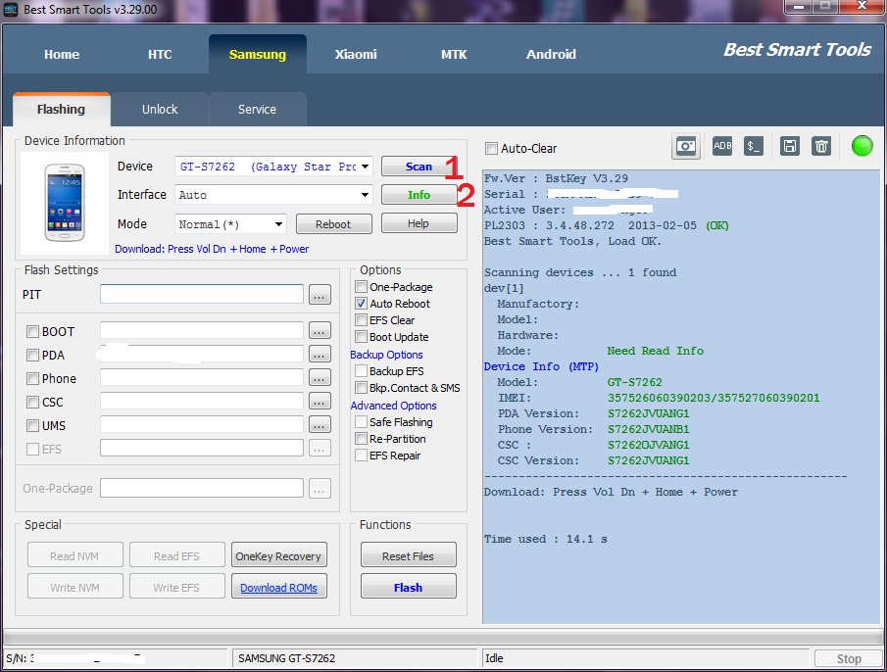Click the OneKey Recovery button
887x672 pixels.
click(278, 556)
